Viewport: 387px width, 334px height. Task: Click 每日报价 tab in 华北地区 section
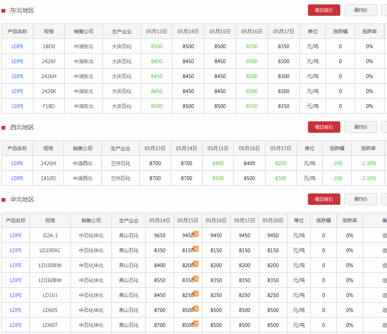coord(324,199)
